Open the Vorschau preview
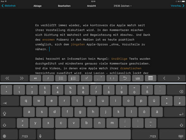 point(178,6)
